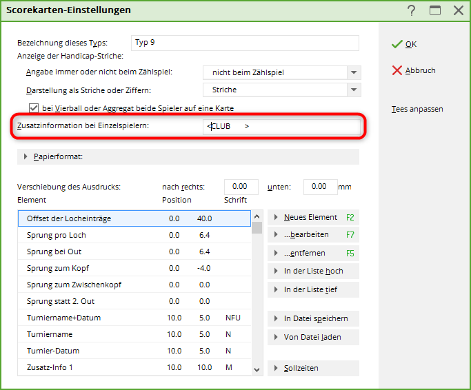Move item up with In der Liste hoch

click(312, 271)
